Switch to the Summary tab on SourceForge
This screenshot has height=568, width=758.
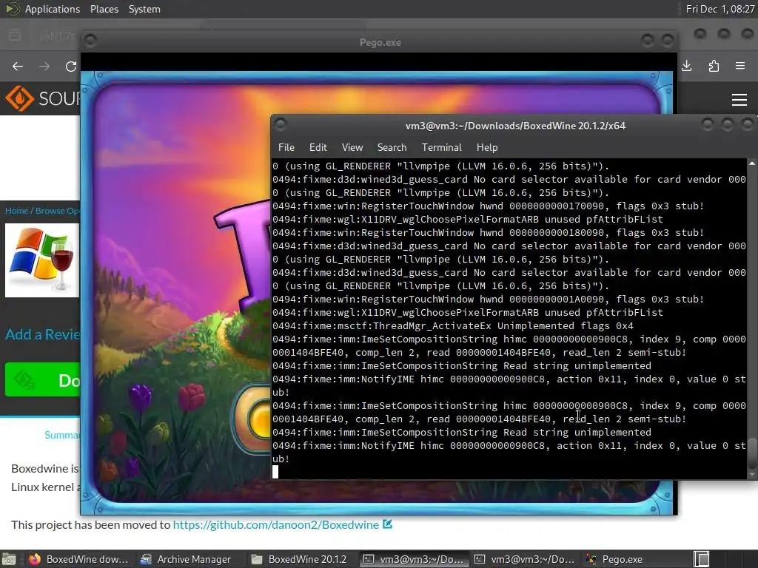pyautogui.click(x=62, y=435)
